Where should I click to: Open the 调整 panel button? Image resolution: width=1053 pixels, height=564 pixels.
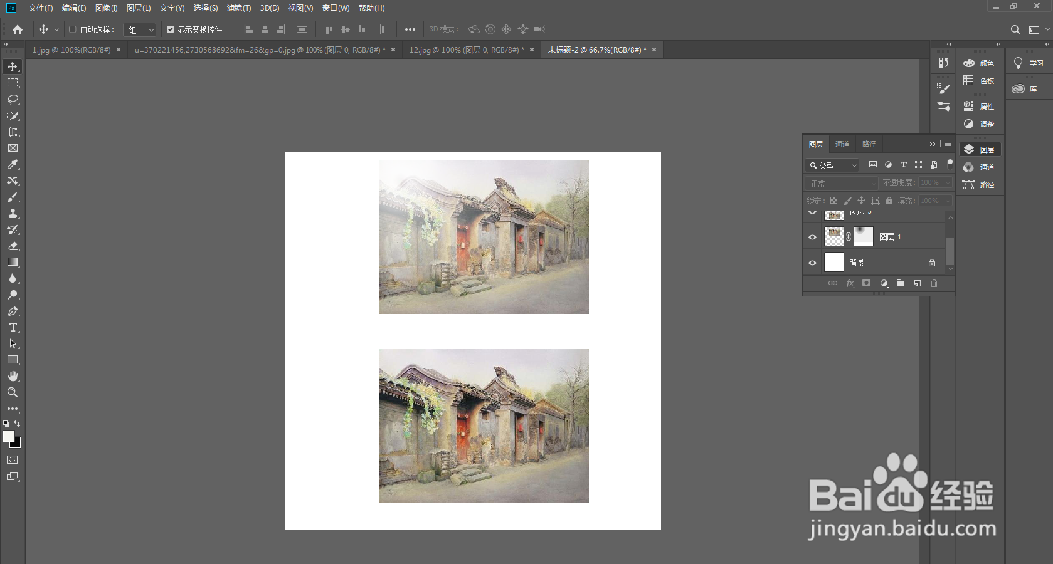980,123
